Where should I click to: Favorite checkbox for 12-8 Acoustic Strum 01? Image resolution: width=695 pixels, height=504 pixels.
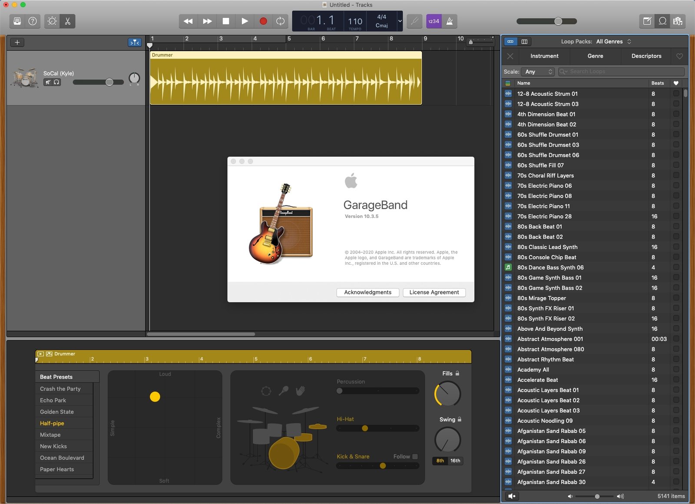tap(676, 93)
